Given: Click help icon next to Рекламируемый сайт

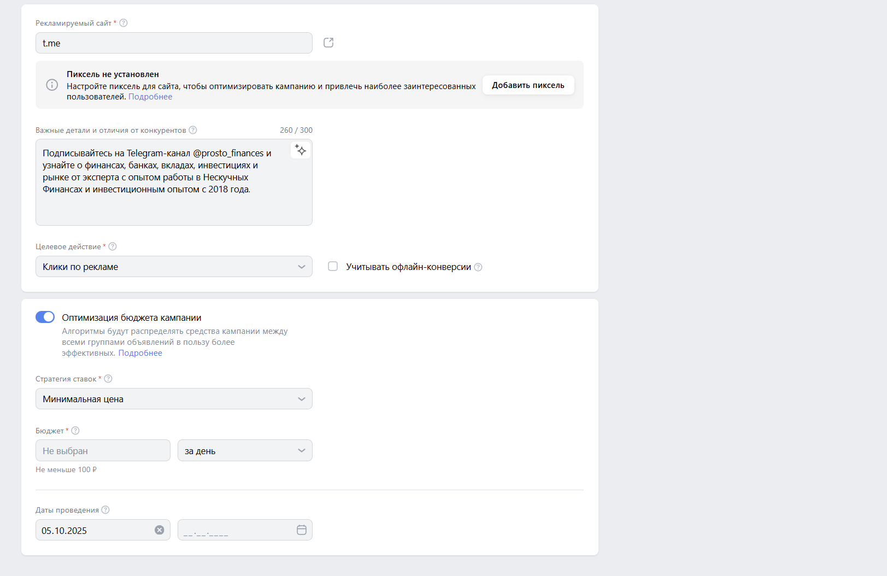Looking at the screenshot, I should coord(124,23).
